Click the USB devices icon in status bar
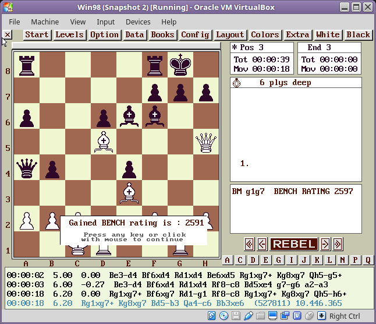Image resolution: width=376 pixels, height=324 pixels. [248, 316]
